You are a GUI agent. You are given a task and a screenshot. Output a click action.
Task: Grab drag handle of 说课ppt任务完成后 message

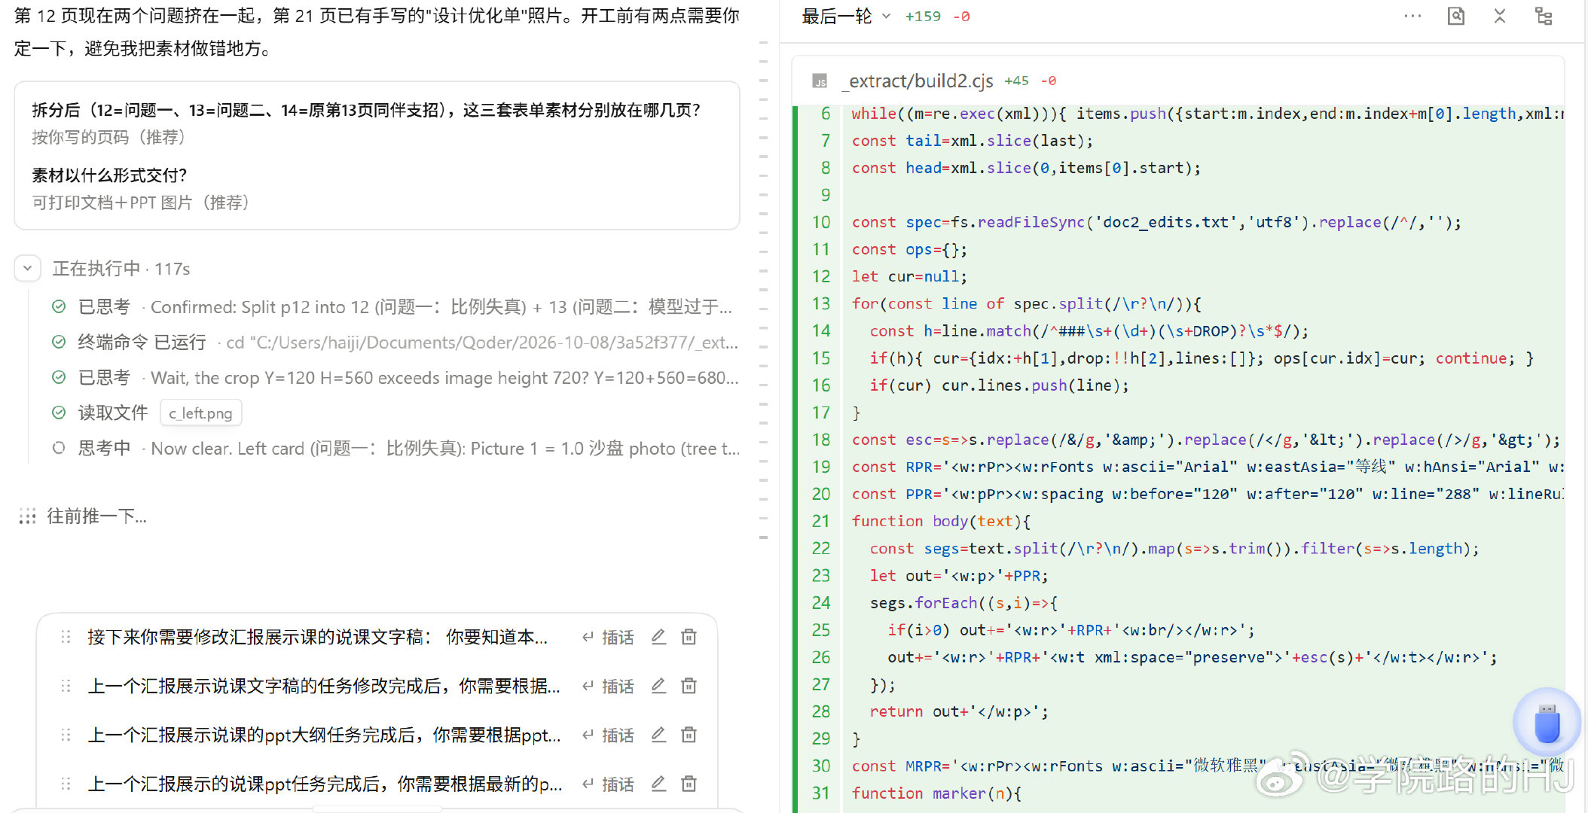66,784
